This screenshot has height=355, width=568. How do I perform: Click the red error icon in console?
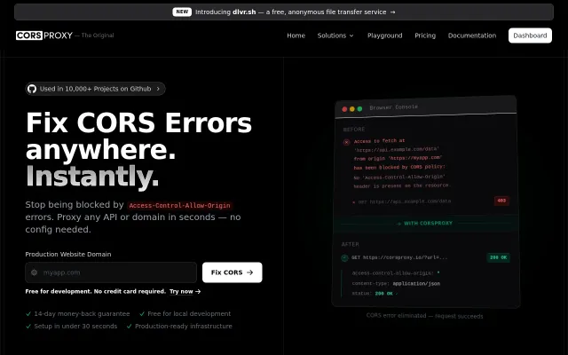pyautogui.click(x=346, y=142)
